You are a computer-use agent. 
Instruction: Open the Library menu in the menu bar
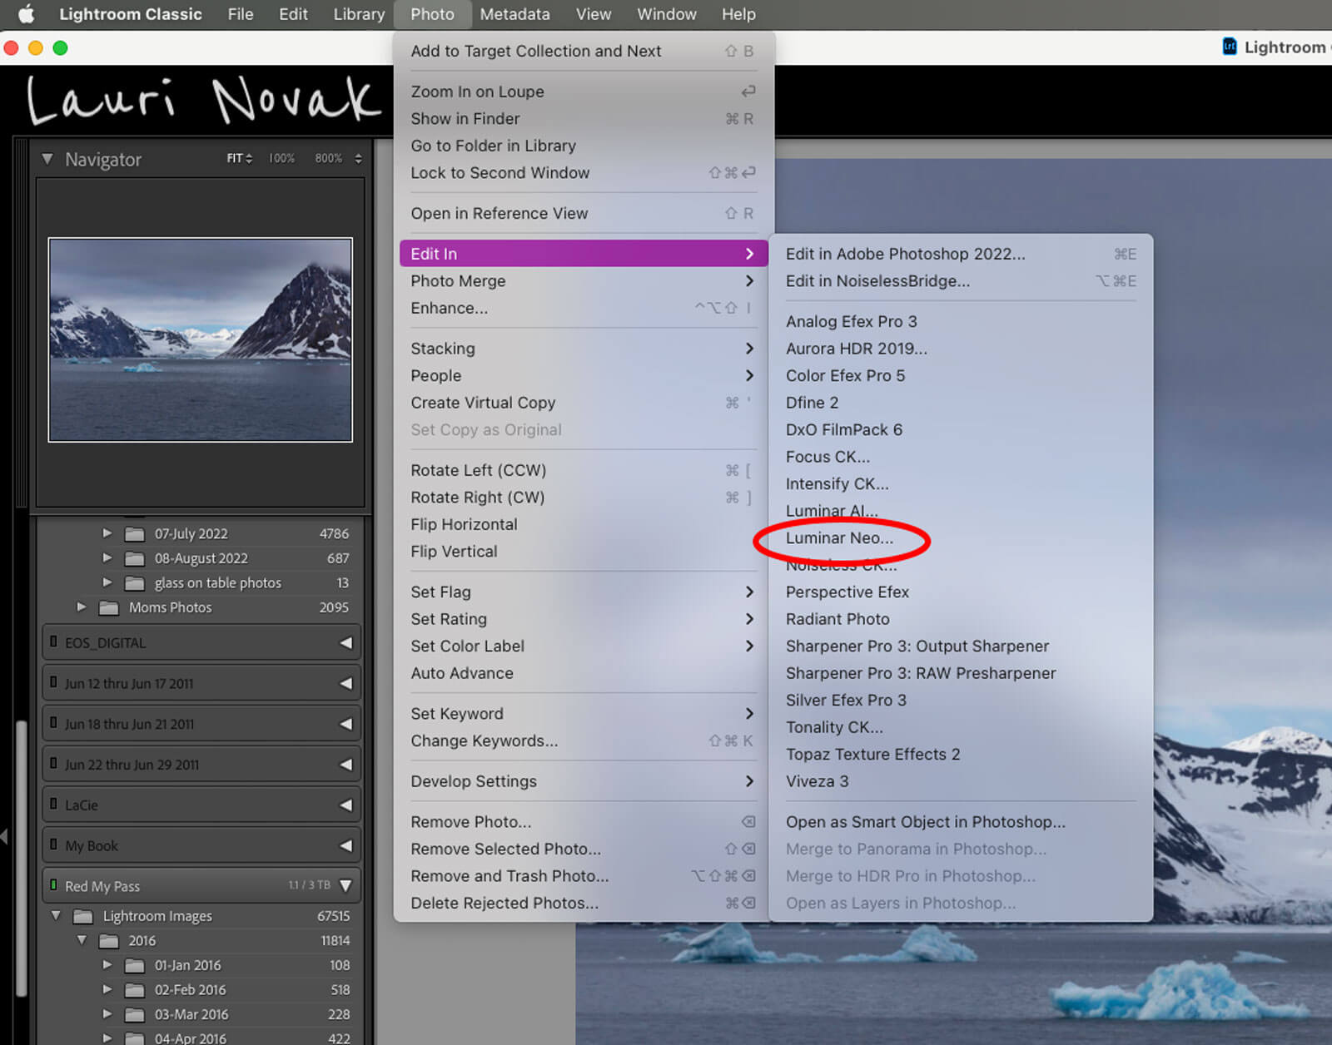pyautogui.click(x=359, y=14)
